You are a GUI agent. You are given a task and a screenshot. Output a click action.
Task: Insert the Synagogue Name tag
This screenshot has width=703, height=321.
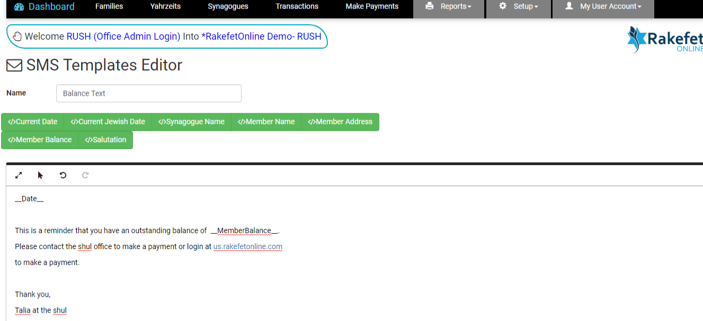pyautogui.click(x=192, y=122)
